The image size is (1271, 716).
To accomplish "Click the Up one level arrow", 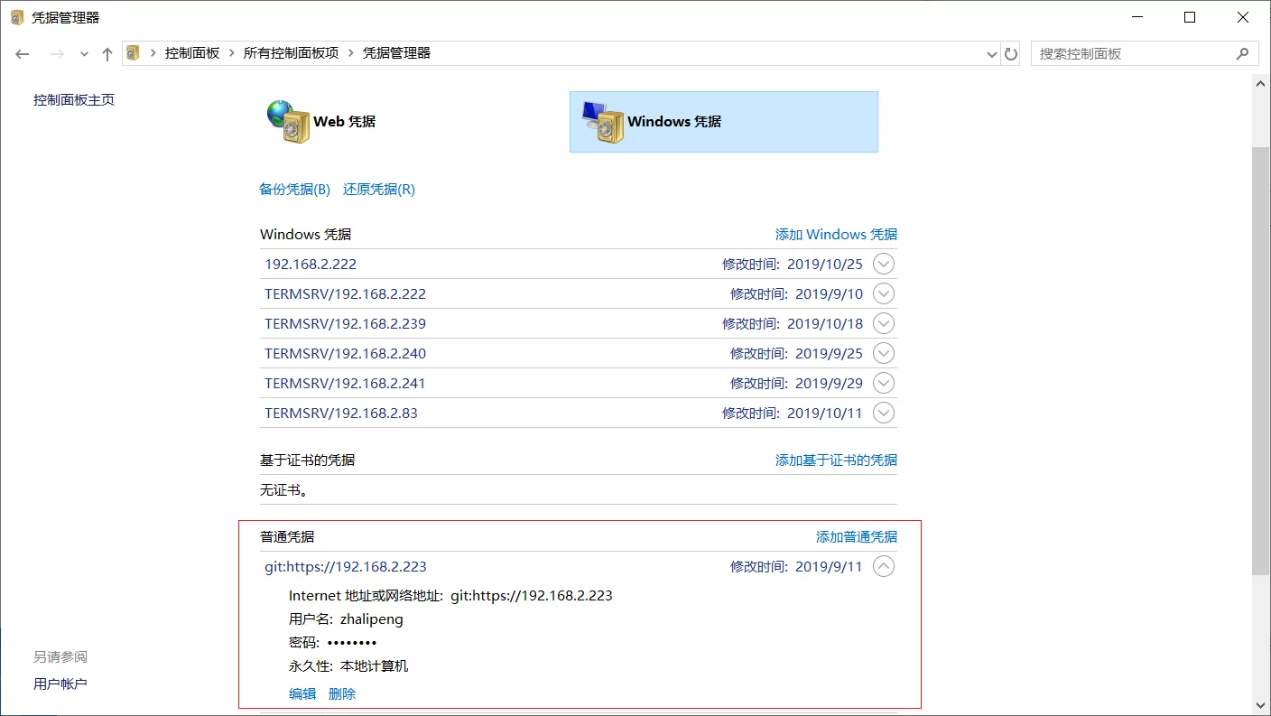I will [107, 54].
